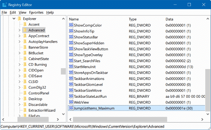Image resolution: width=211 pixels, height=130 pixels.
Task: Open the Edit menu
Action: tap(13, 12)
